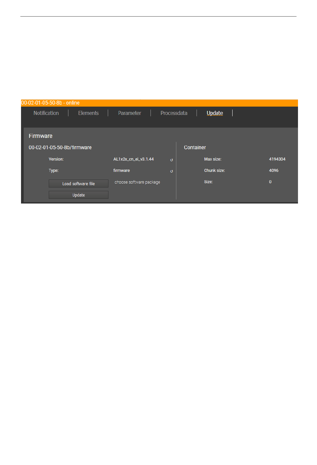Click the 'Size:' label
The width and height of the screenshot is (317, 465).
coord(208,182)
